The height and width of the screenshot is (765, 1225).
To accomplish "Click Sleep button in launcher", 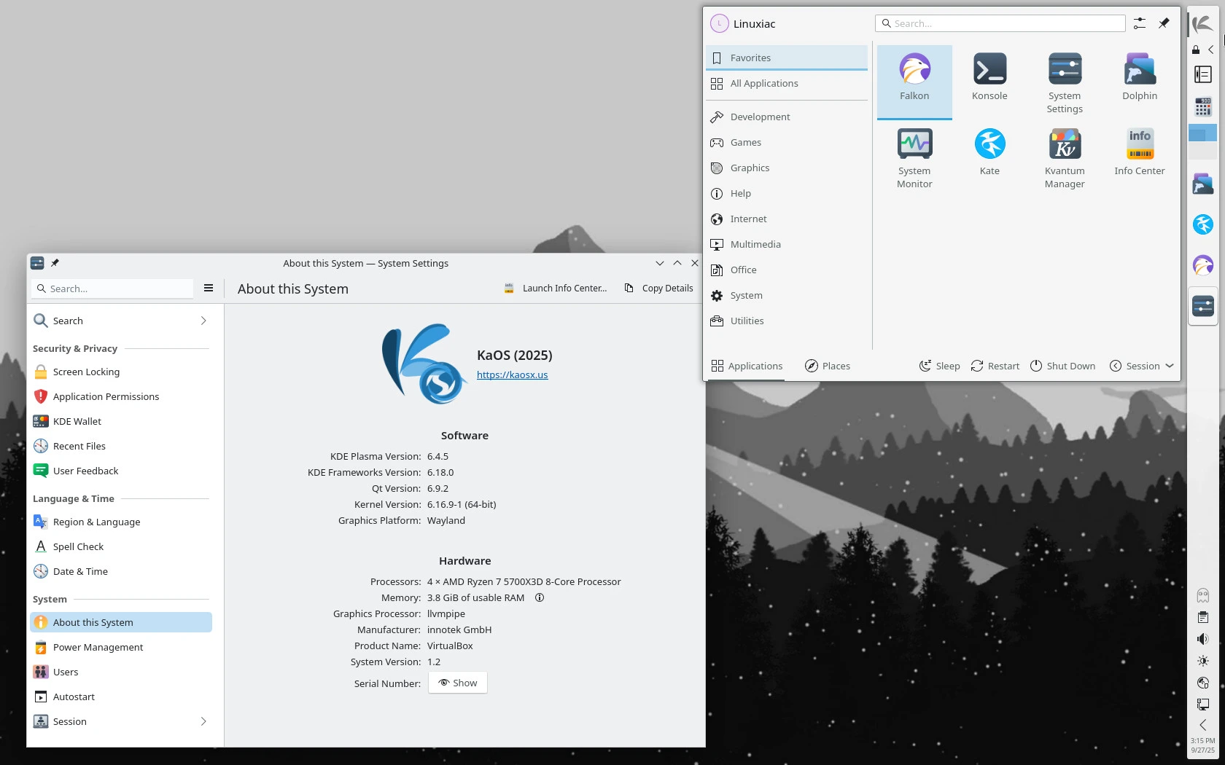I will [939, 366].
